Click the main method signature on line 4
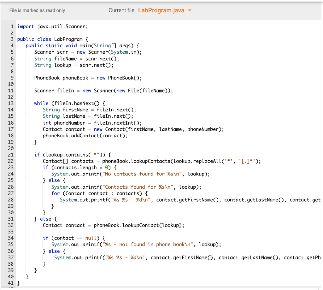 tap(83, 46)
